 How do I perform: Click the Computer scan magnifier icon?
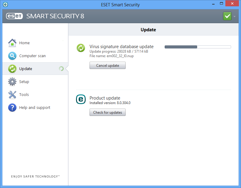click(12, 56)
